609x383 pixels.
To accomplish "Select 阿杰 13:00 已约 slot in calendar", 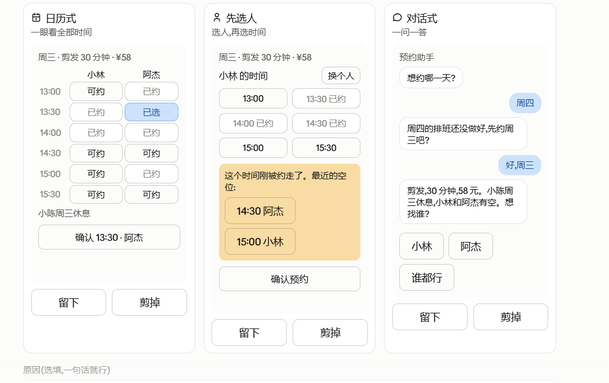I will pyautogui.click(x=151, y=91).
